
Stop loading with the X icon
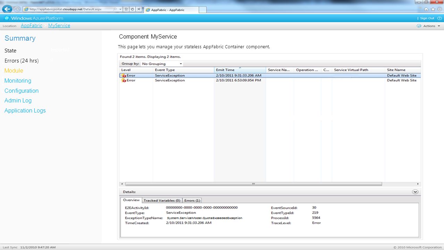139,9
